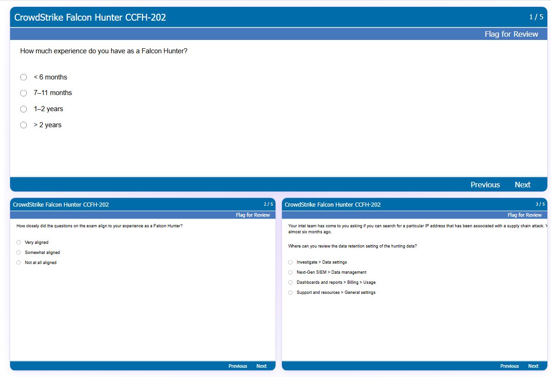Click Previous on the question 2 panel
The height and width of the screenshot is (377, 551).
(238, 366)
